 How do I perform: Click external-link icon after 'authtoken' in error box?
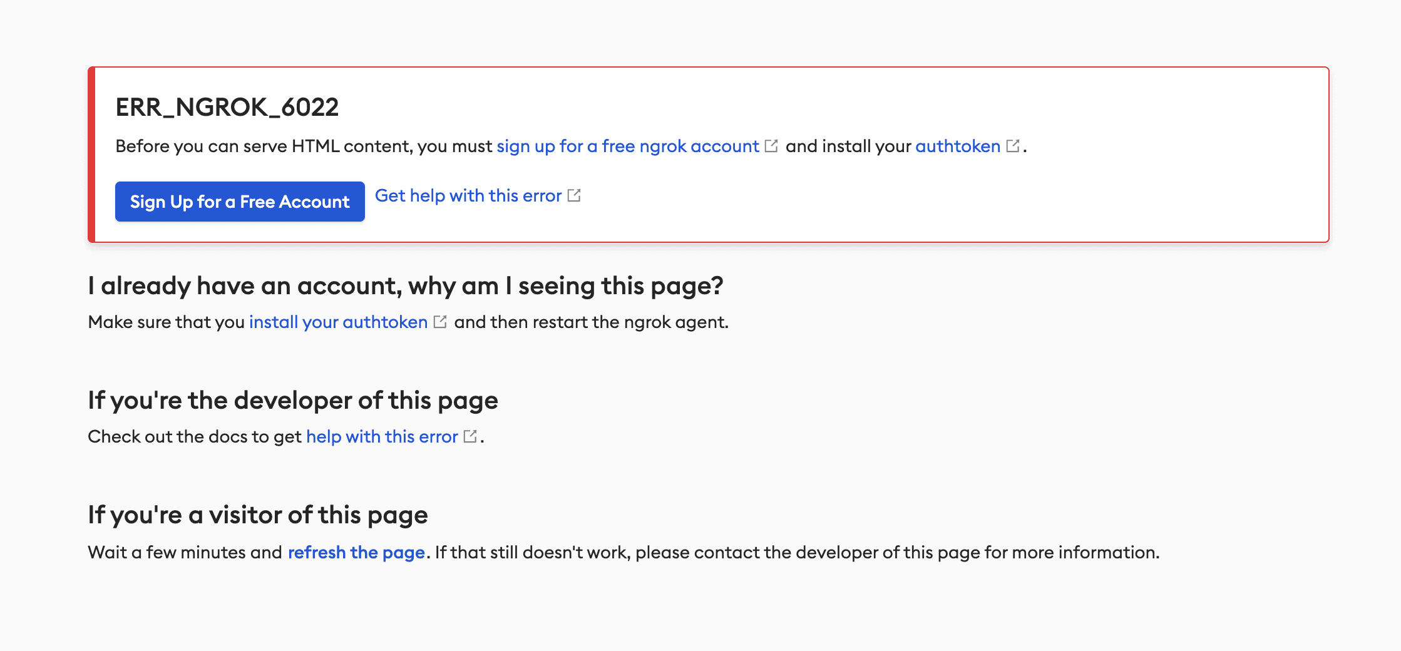1013,146
